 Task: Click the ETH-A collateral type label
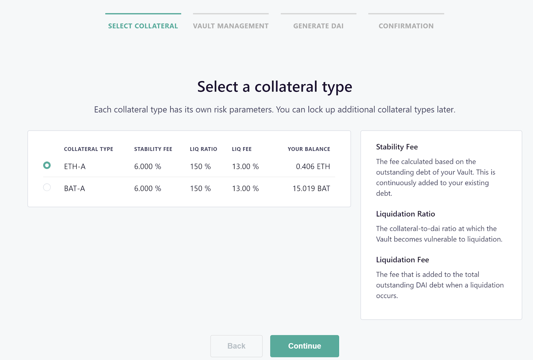[x=75, y=167]
